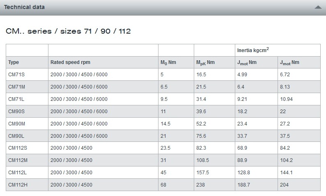Click the 16.5 peak torque value
This screenshot has height=196, width=326.
(x=201, y=75)
